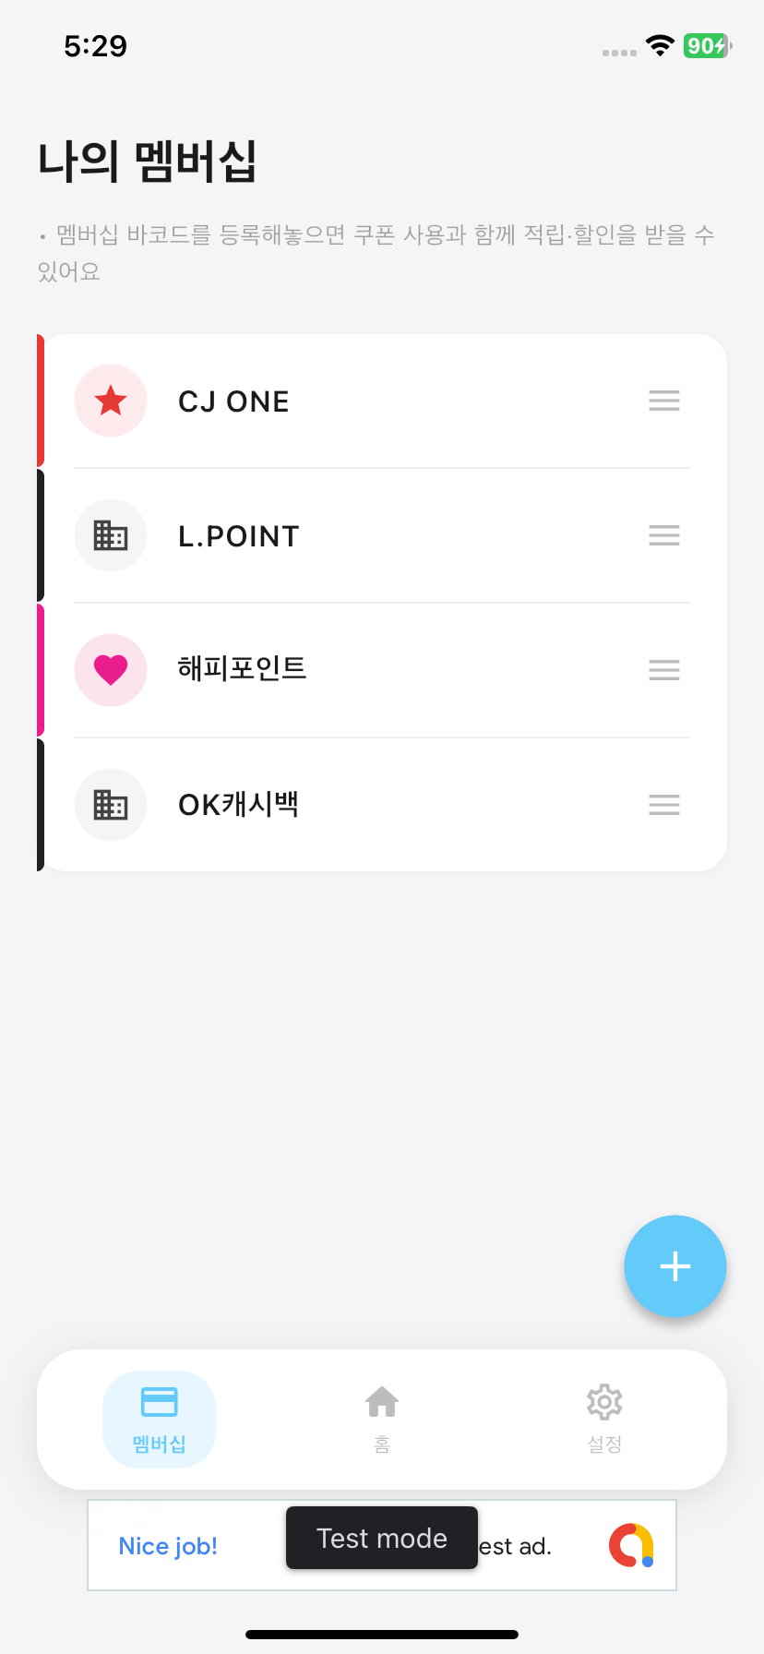This screenshot has width=764, height=1654.
Task: Open the OK캐시백 membership entry
Action: pyautogui.click(x=382, y=805)
